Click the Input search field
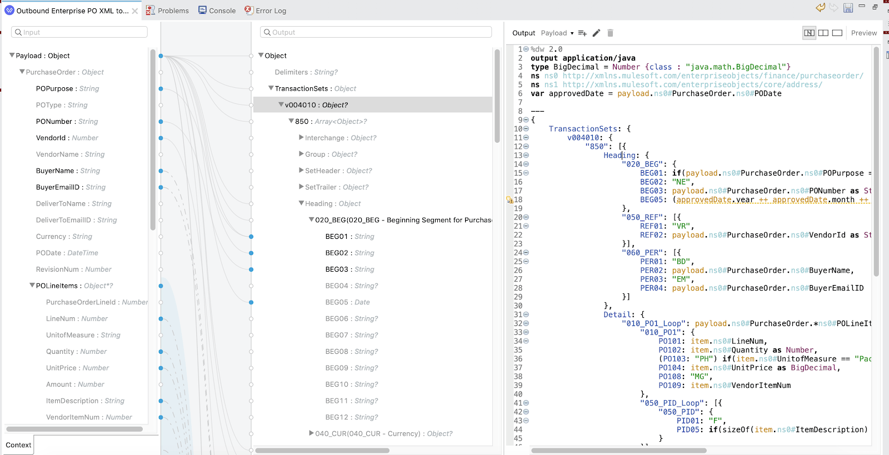The height and width of the screenshot is (455, 889). [79, 32]
